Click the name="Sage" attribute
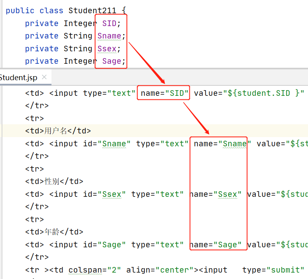 215,245
